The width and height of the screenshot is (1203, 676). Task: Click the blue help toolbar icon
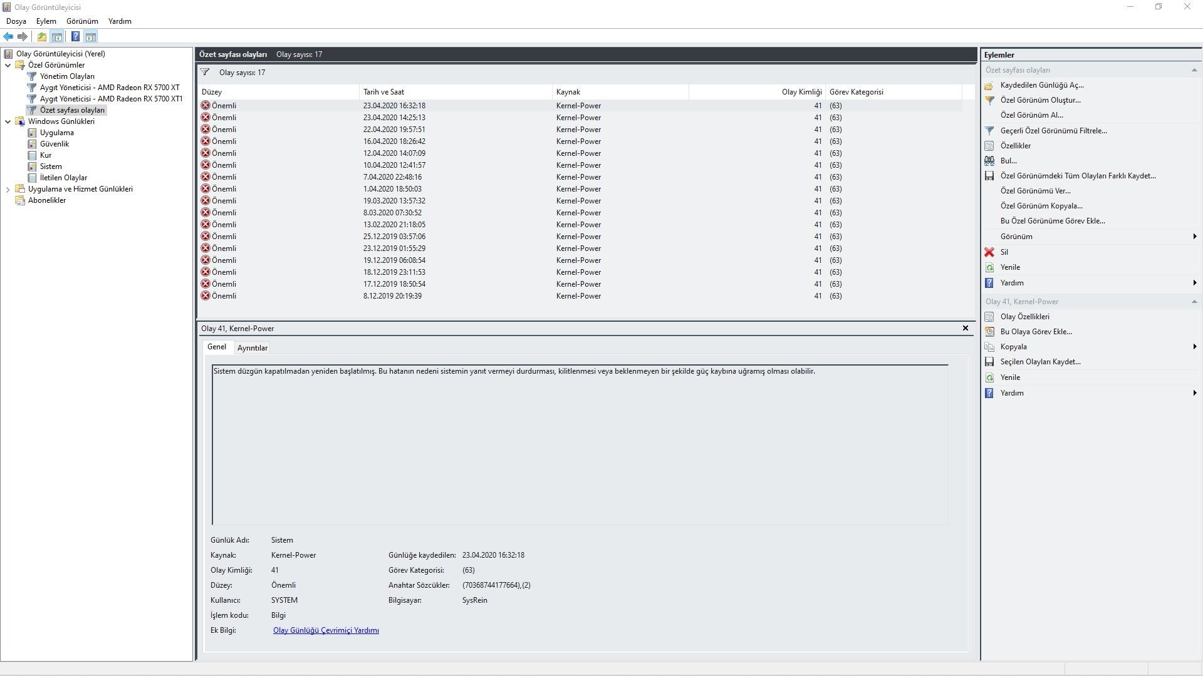pyautogui.click(x=75, y=37)
